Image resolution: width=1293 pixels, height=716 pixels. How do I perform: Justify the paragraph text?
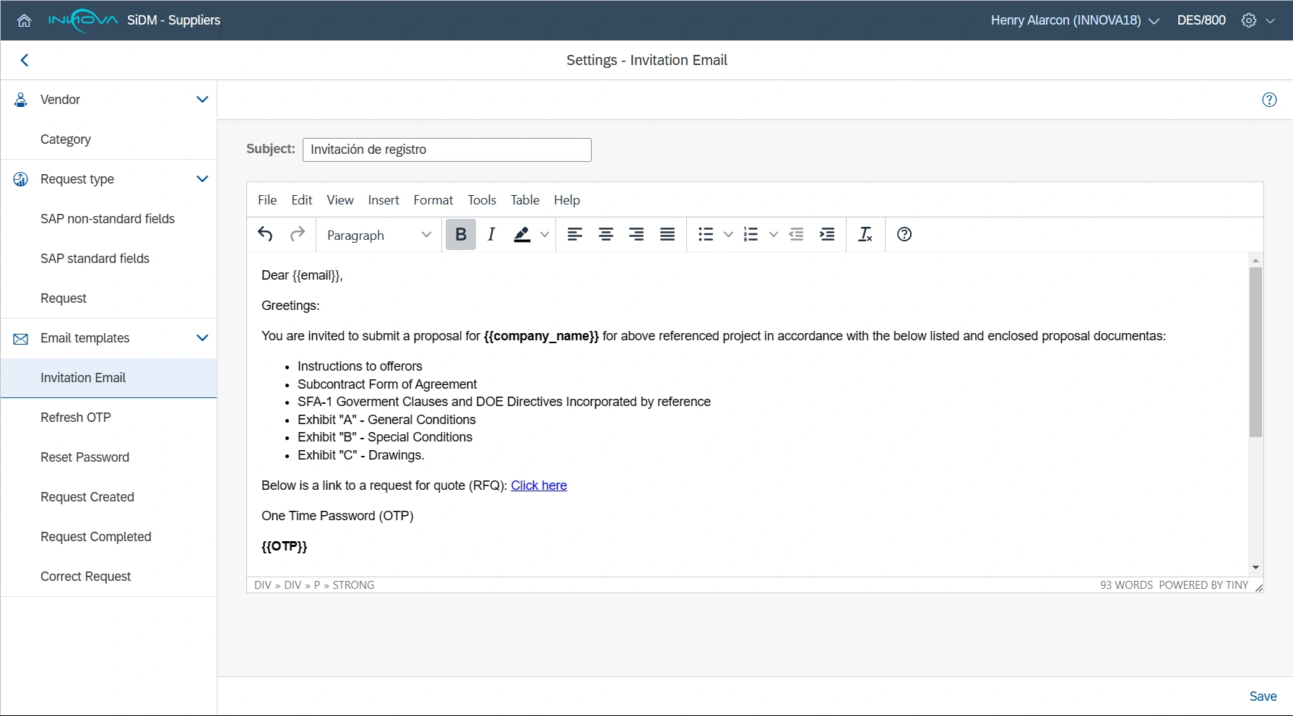[667, 234]
